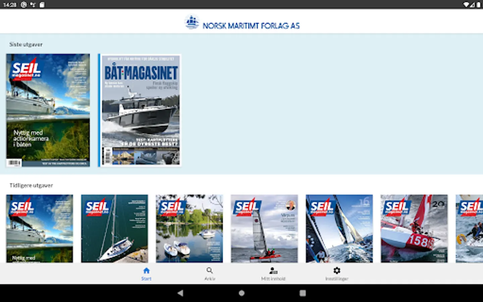The image size is (483, 302).
Task: Tap the Norsk Maritimt Forlag ship logo
Action: (192, 22)
